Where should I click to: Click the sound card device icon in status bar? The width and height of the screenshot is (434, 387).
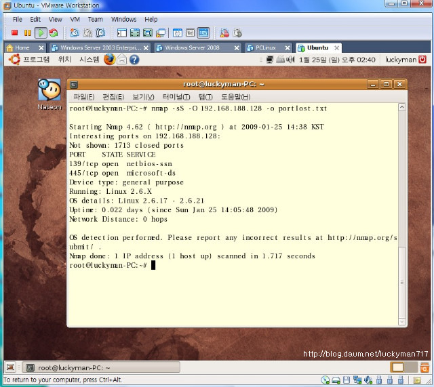point(368,380)
